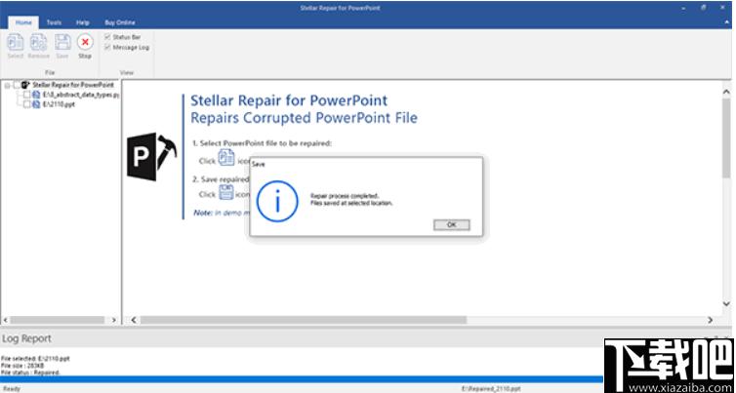The image size is (736, 393).
Task: Open the Tools tab
Action: point(54,22)
